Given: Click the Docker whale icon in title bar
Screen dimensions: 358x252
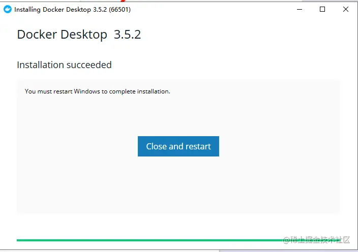Looking at the screenshot, I should click(x=8, y=9).
